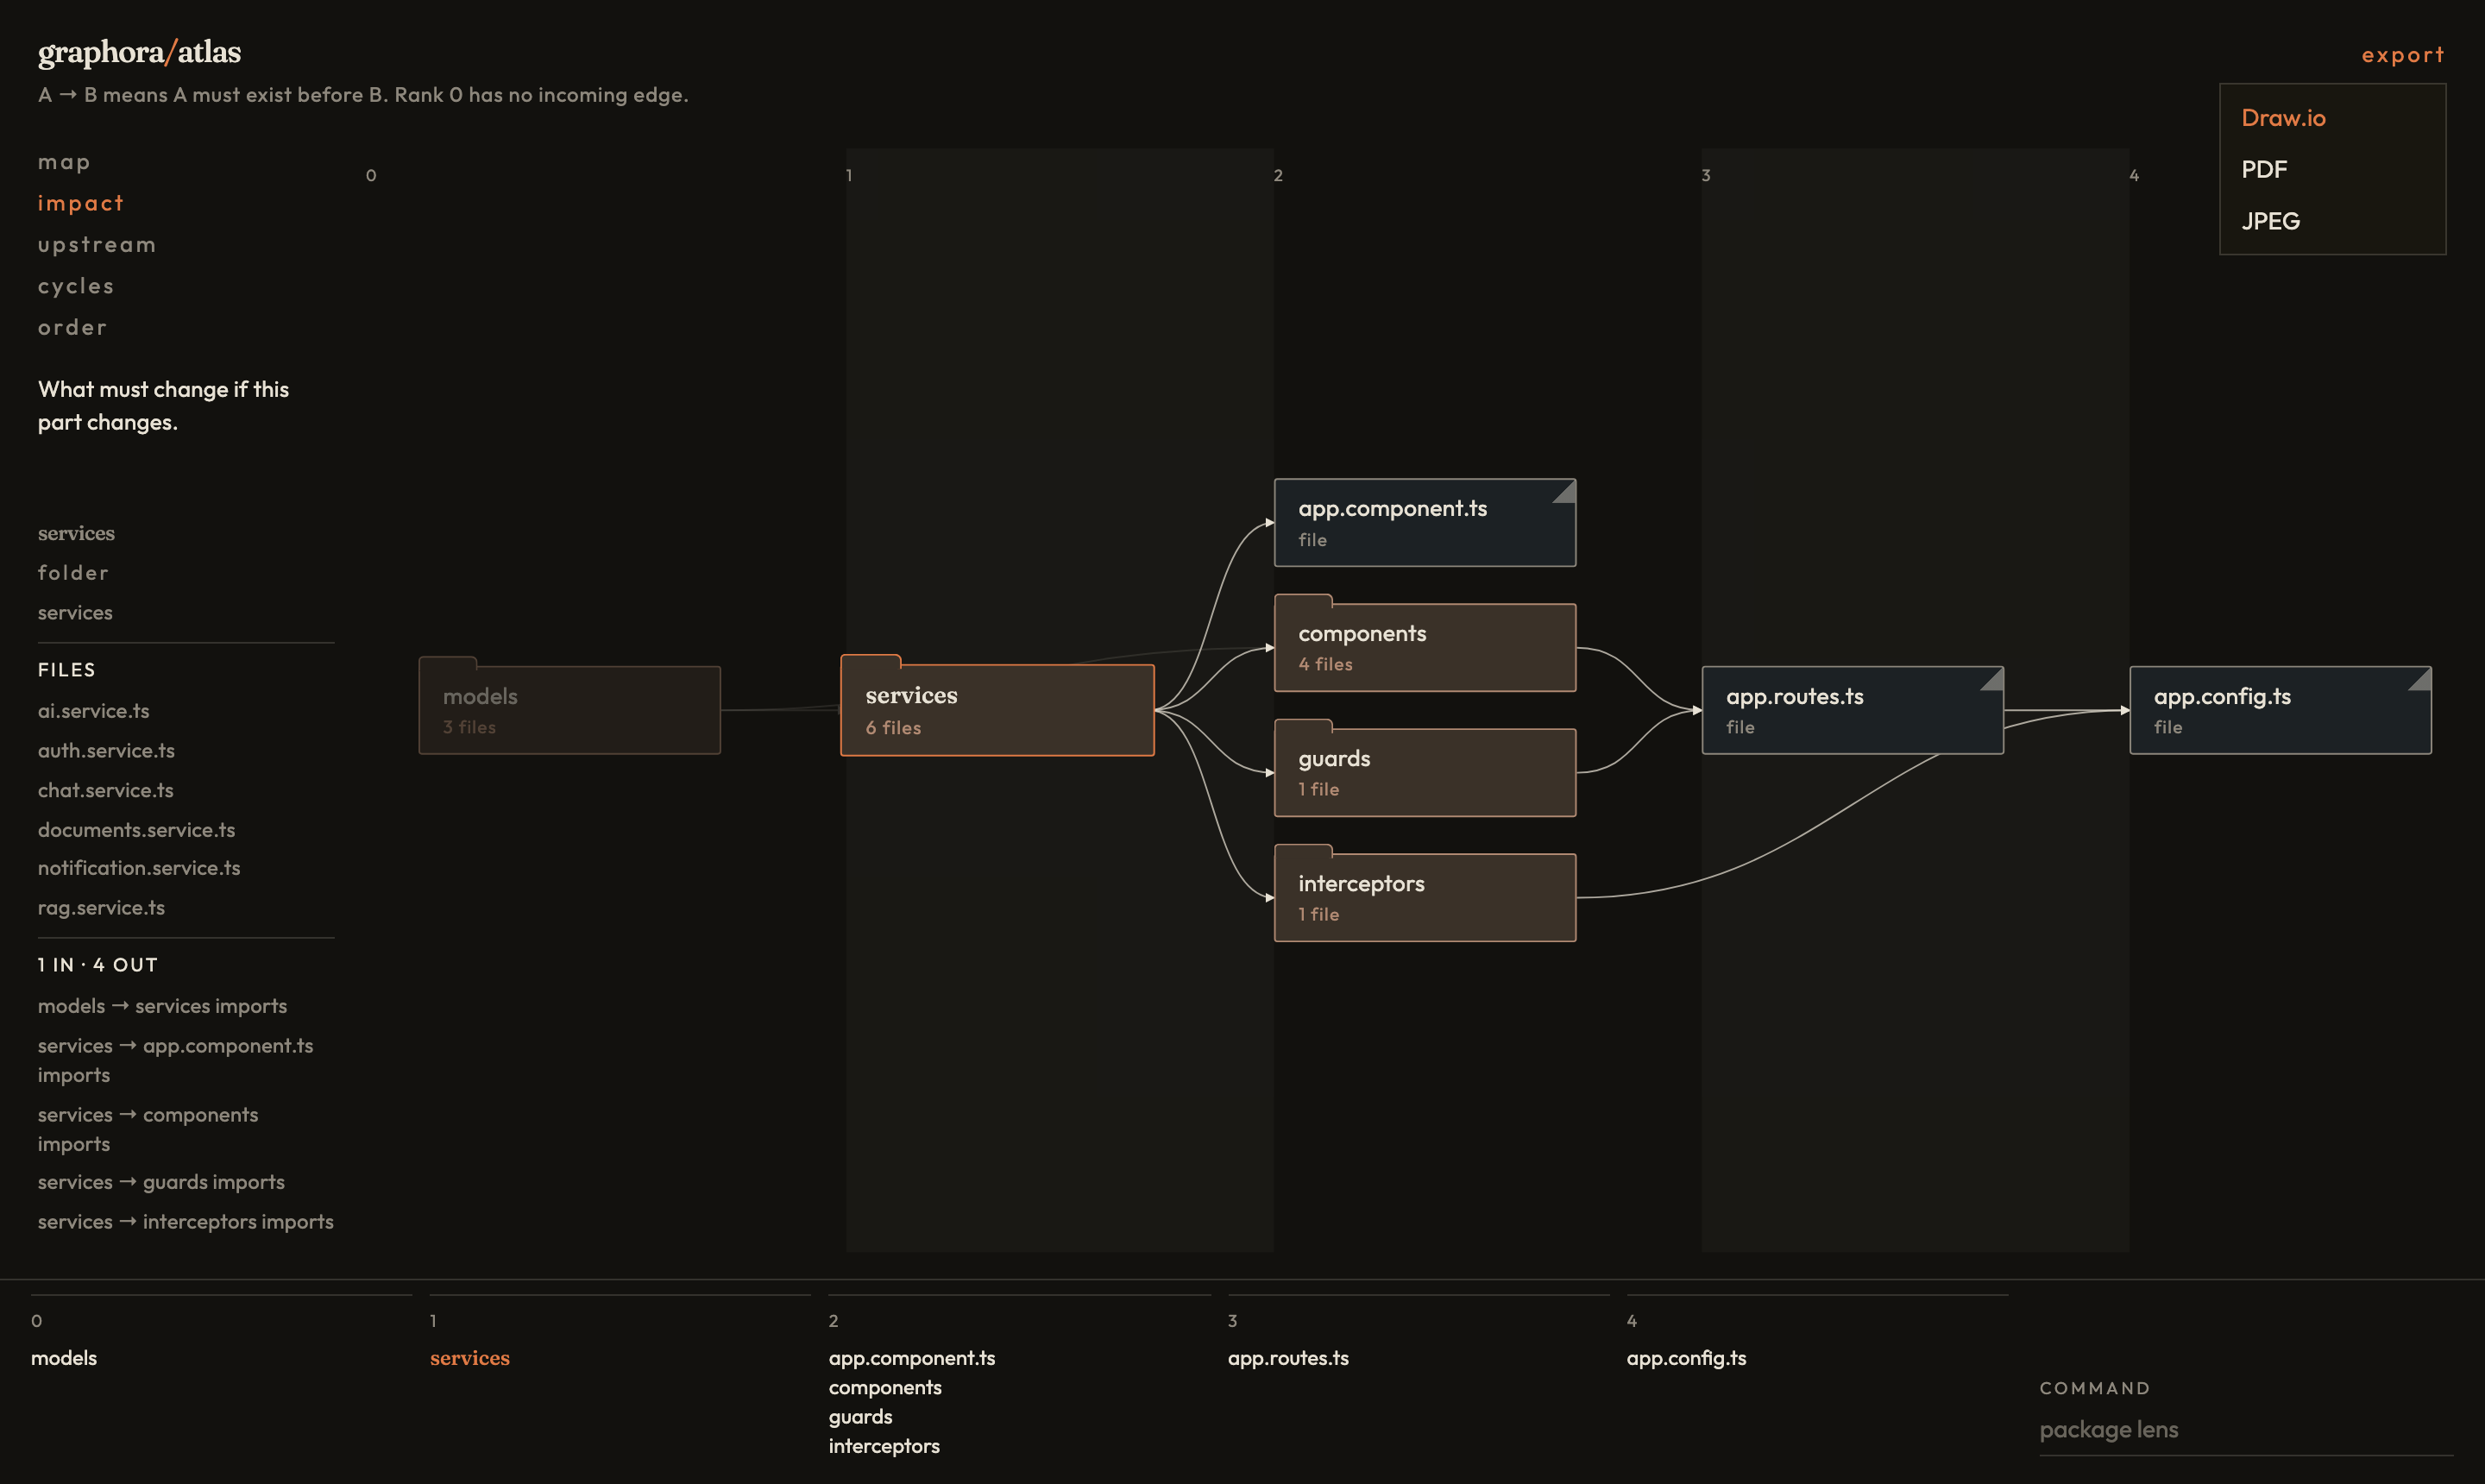Open the order view
The height and width of the screenshot is (1484, 2485).
coord(72,327)
